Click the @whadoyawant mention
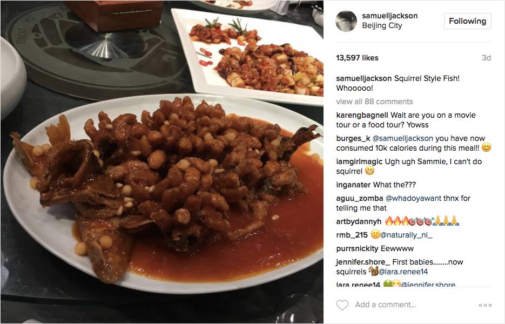The width and height of the screenshot is (505, 324). tap(413, 198)
